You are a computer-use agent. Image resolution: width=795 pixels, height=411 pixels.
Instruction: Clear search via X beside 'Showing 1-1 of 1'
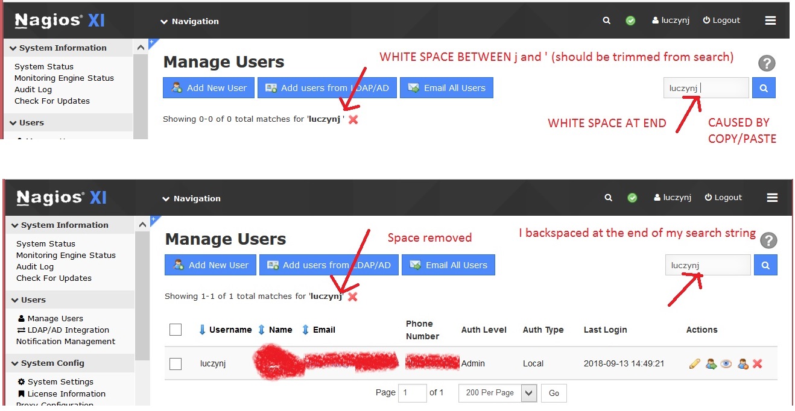353,296
